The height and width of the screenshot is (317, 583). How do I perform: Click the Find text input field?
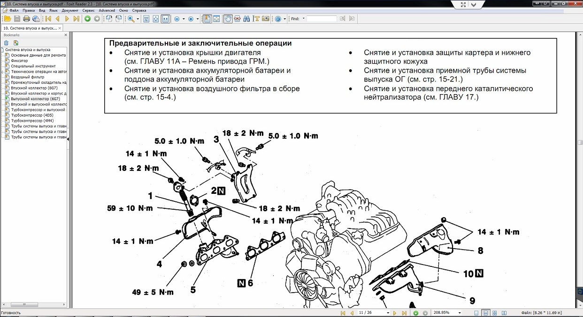(322, 19)
